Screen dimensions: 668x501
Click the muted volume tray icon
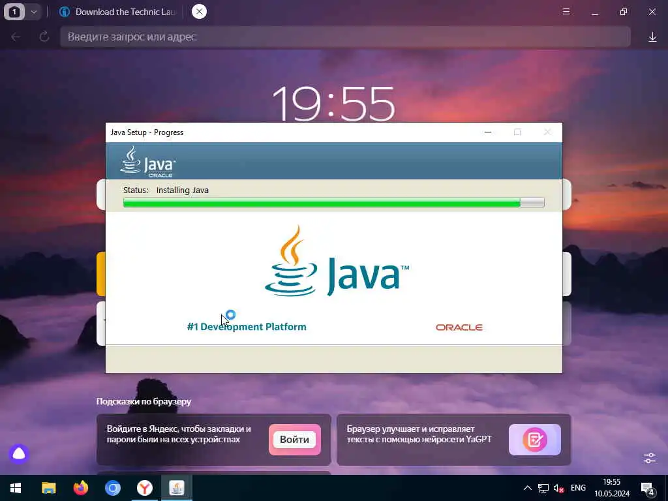(x=558, y=488)
